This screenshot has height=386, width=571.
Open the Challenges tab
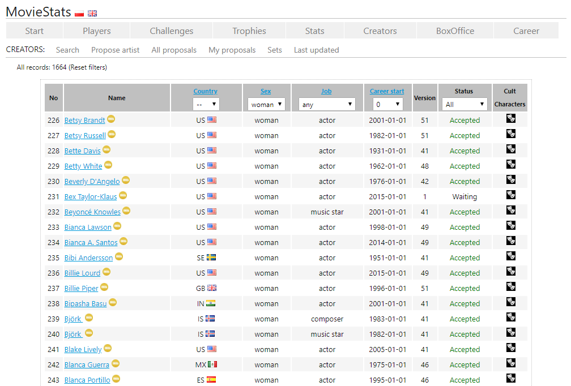[x=172, y=31]
